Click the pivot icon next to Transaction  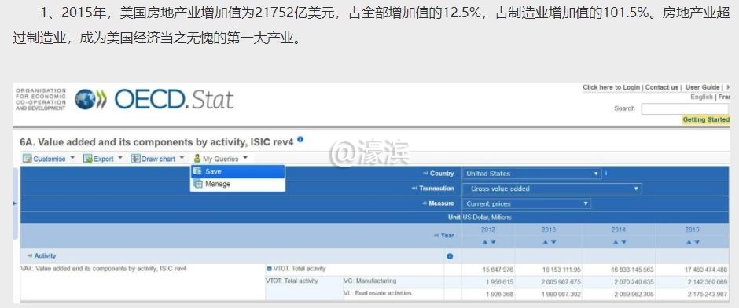(x=414, y=189)
